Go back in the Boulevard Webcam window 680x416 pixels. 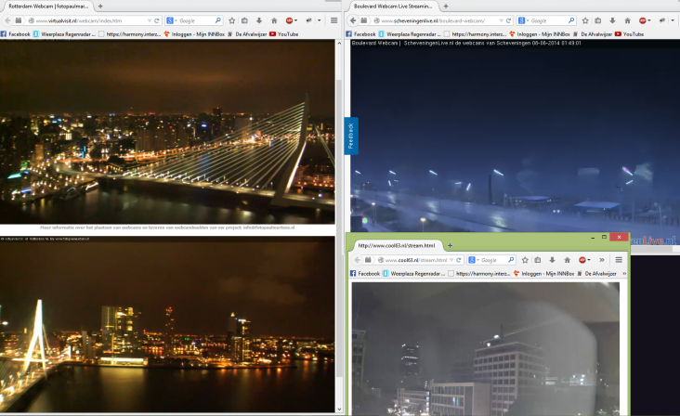pyautogui.click(x=353, y=20)
